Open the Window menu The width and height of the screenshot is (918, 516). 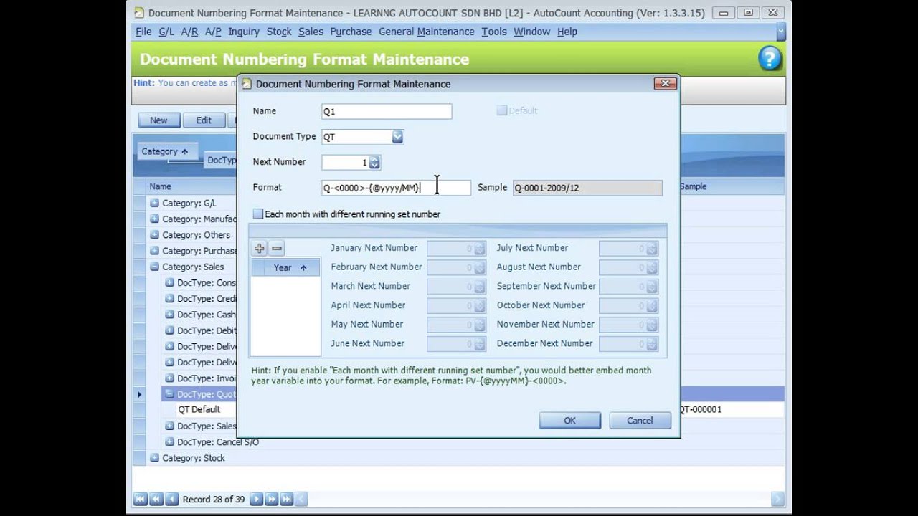[531, 32]
